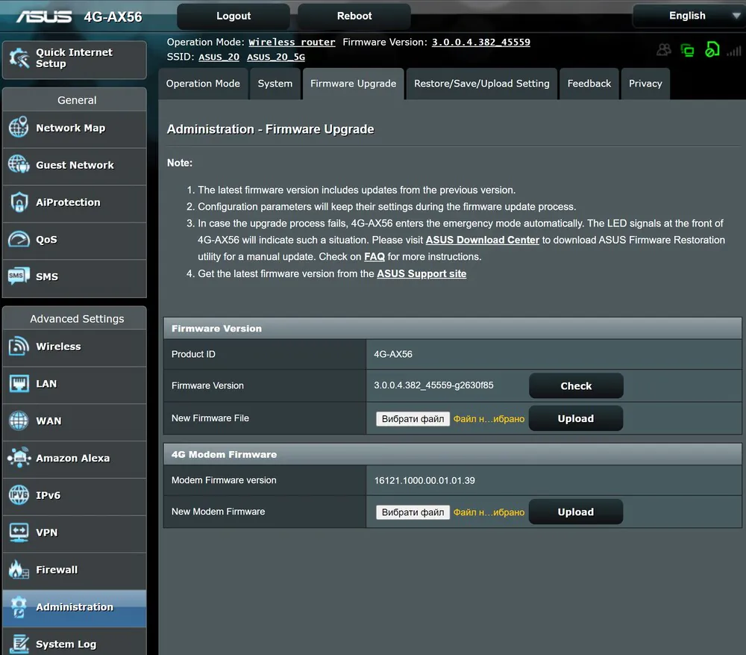Screen dimensions: 746x655
Task: Click the Firewall flame icon
Action: [x=19, y=569]
